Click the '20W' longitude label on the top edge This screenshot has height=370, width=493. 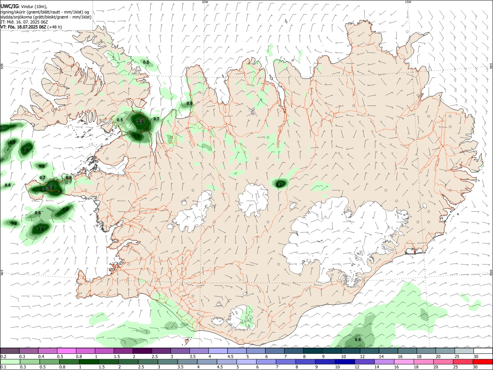pos(205,2)
